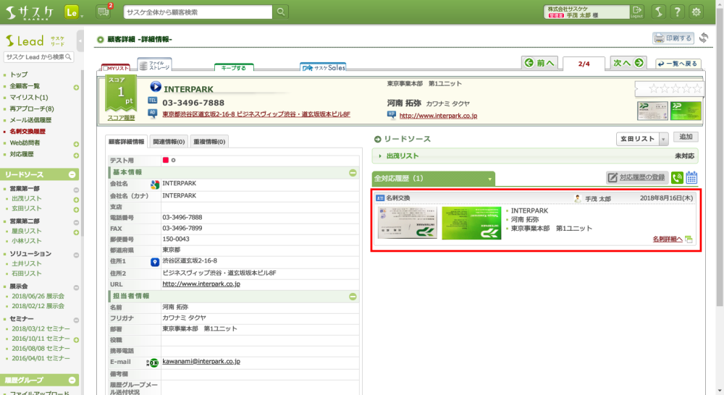The width and height of the screenshot is (724, 395).
Task: Open the blue calendar icon
Action: point(691,178)
